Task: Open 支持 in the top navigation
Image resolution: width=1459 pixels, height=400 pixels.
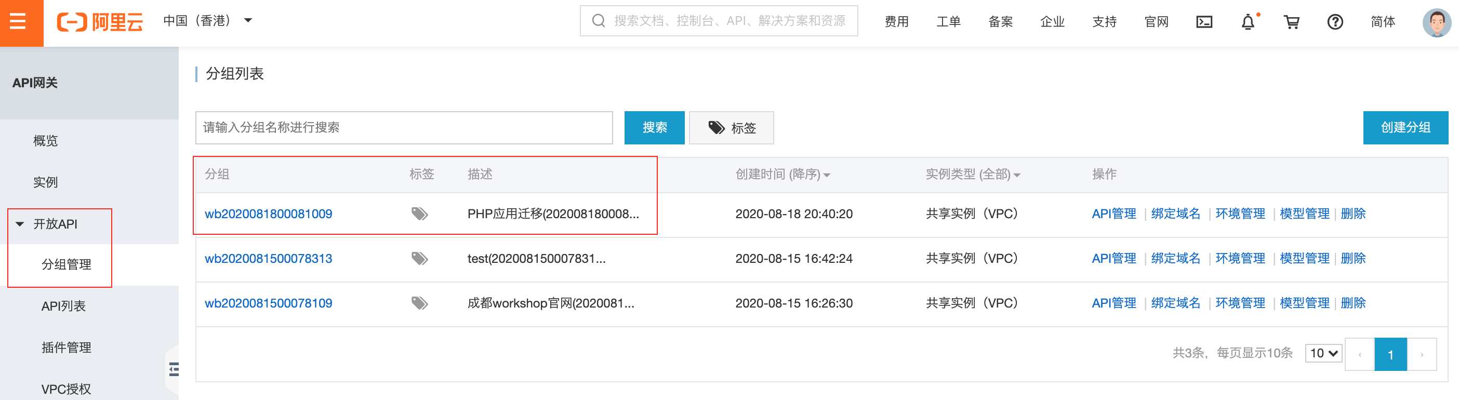Action: (1105, 21)
